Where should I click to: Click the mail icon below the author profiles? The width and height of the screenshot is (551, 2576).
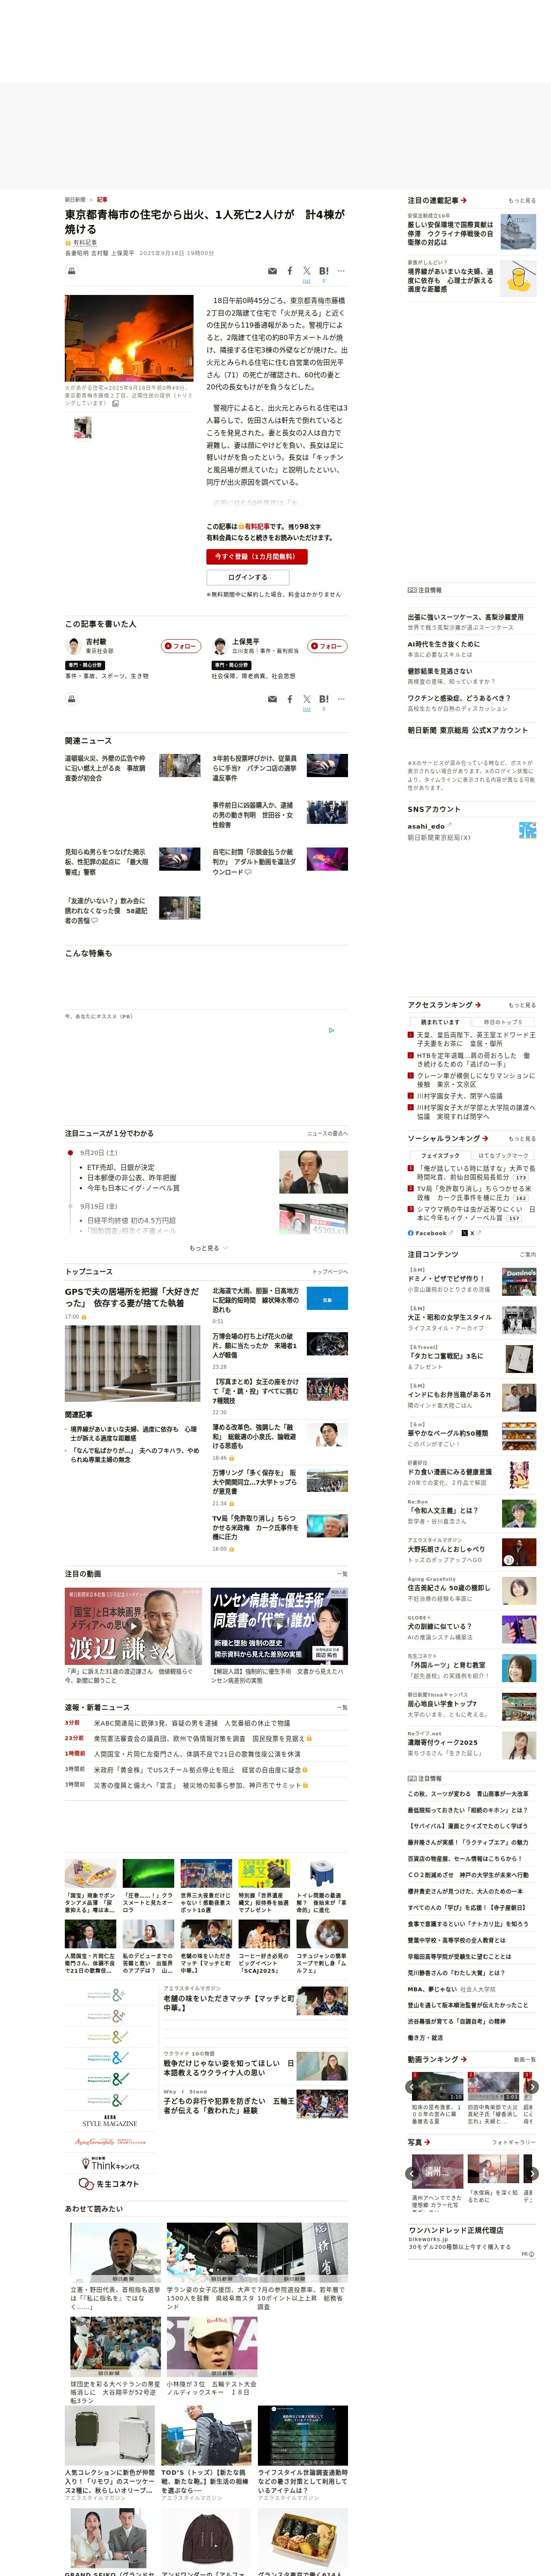click(x=272, y=699)
